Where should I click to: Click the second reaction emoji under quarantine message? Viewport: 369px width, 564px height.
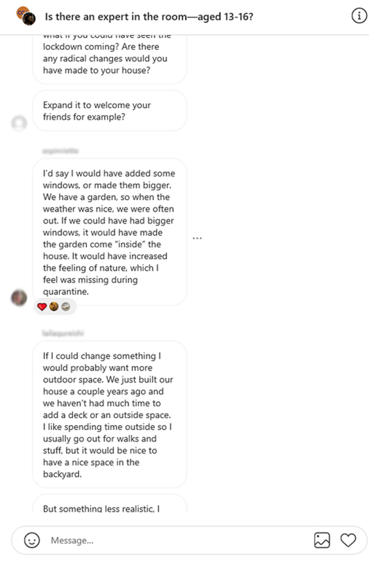[54, 306]
